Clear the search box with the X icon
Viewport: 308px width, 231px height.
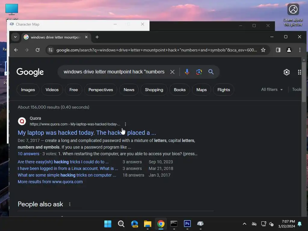172,72
